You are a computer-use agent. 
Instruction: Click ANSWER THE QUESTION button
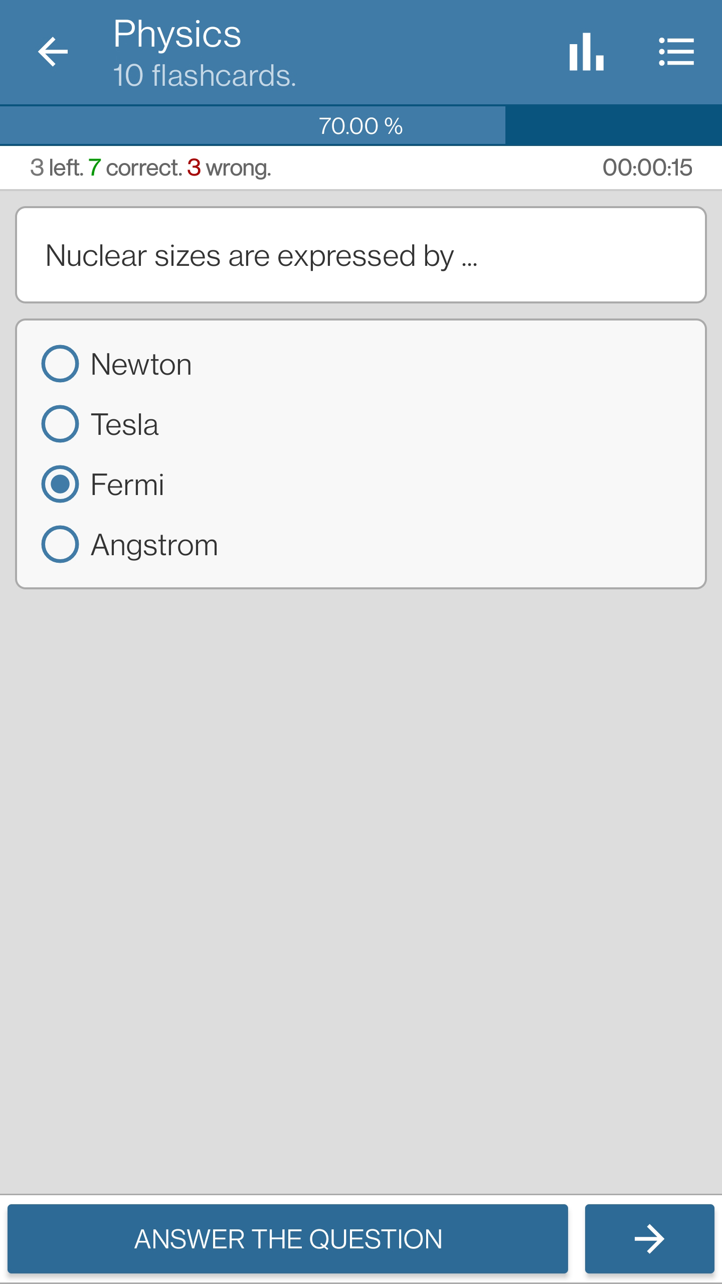point(288,1239)
